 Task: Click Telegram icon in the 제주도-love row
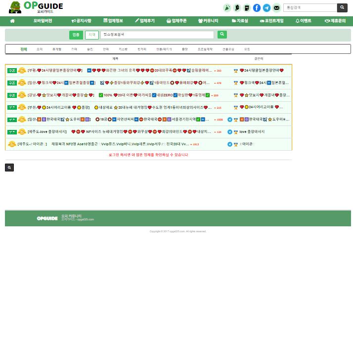[x=229, y=132]
